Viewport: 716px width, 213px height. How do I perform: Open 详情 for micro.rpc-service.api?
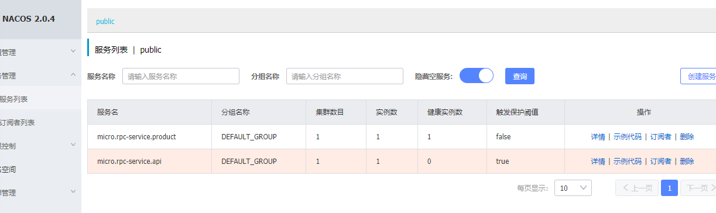pyautogui.click(x=598, y=162)
